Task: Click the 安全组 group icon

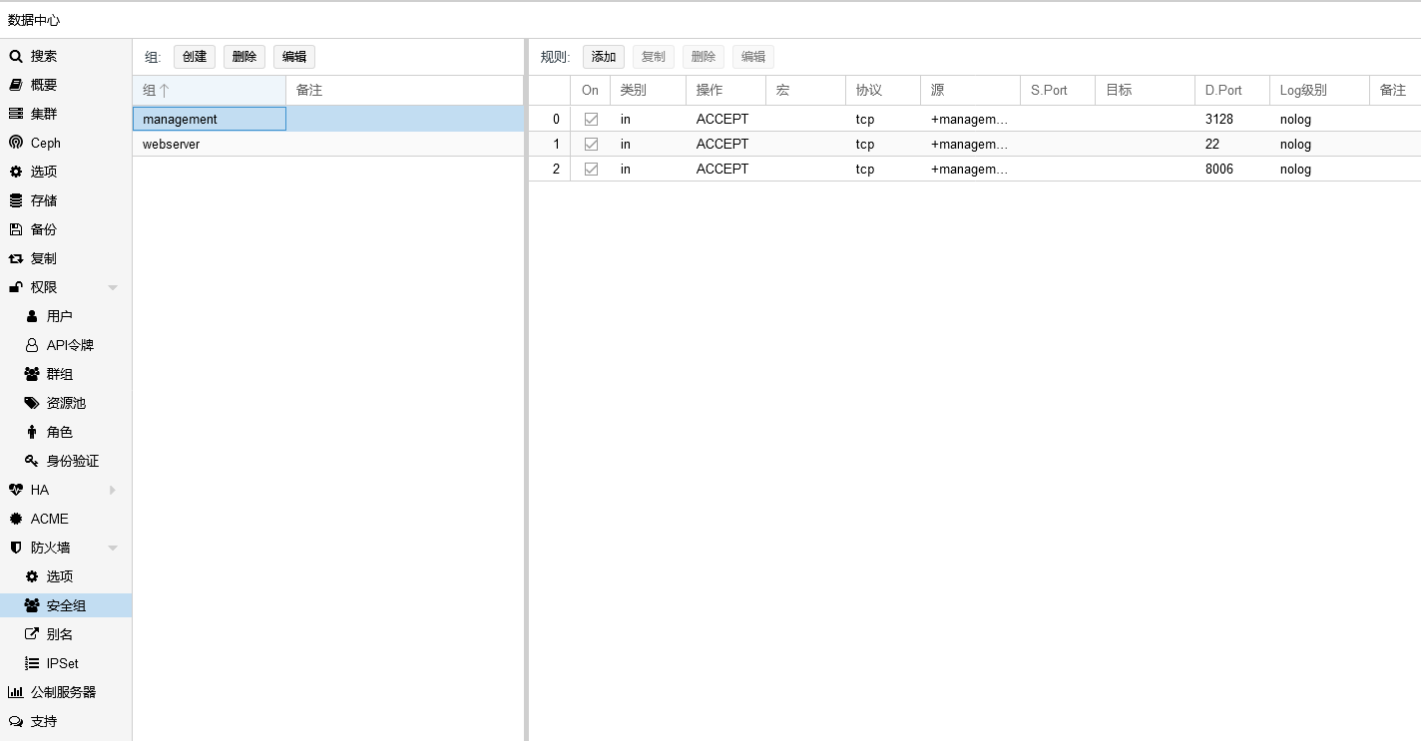Action: point(32,605)
